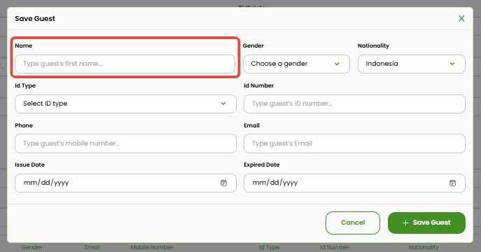Screen dimensions: 481x252
Task: Click the Phone field label
Action: click(x=24, y=125)
